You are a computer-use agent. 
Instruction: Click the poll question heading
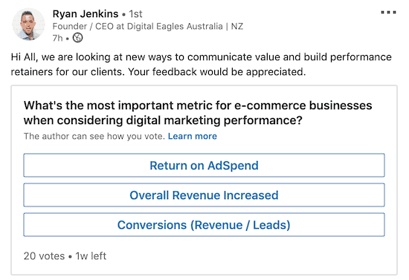[198, 113]
